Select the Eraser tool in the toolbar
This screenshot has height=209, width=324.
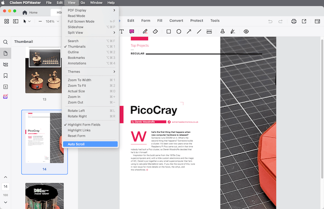(x=156, y=32)
